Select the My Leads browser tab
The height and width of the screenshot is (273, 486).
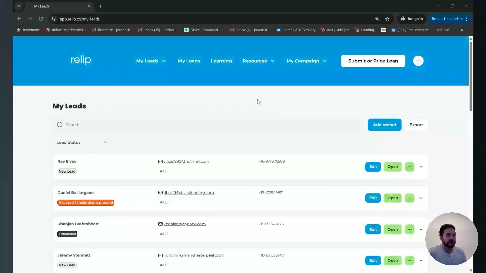(51, 6)
